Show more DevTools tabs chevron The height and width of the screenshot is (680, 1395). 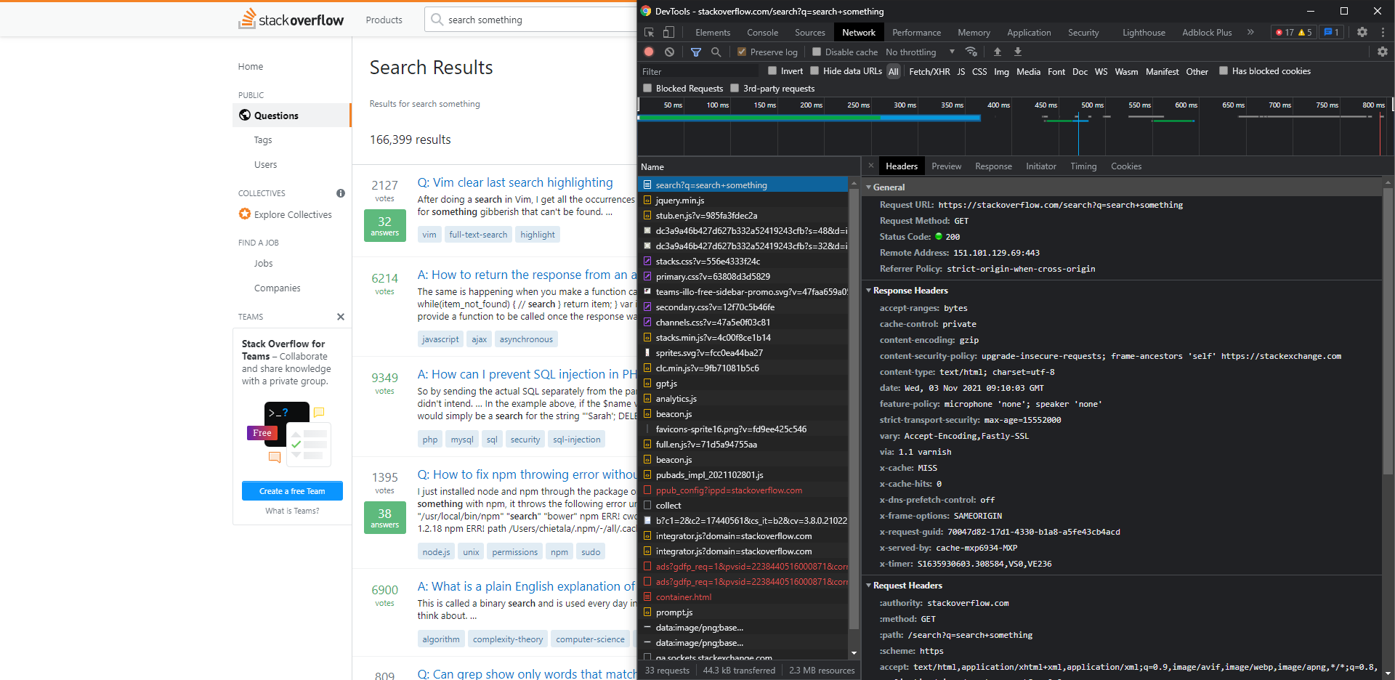[x=1250, y=32]
